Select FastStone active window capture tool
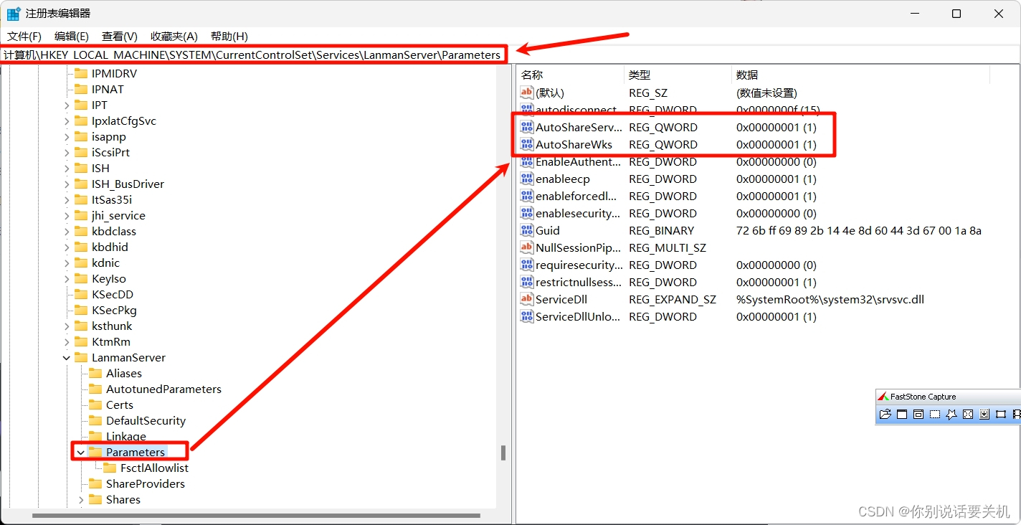The height and width of the screenshot is (525, 1021). (x=901, y=414)
